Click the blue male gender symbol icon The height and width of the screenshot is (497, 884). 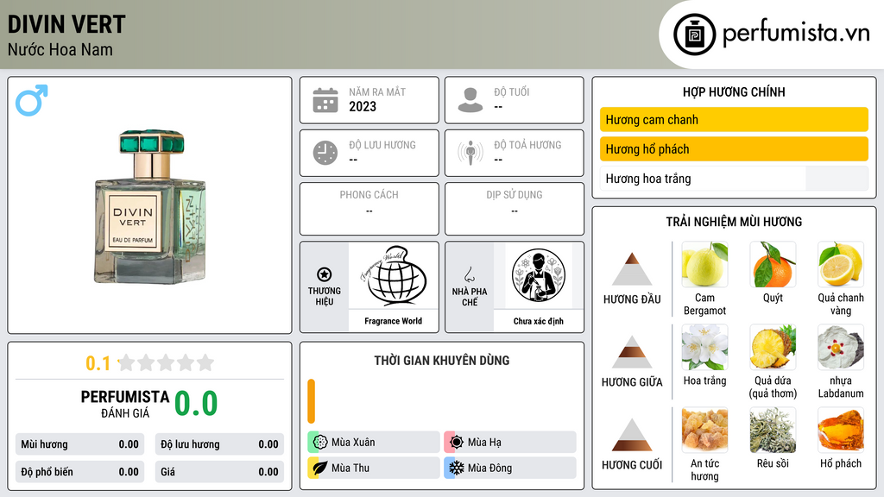tap(32, 100)
